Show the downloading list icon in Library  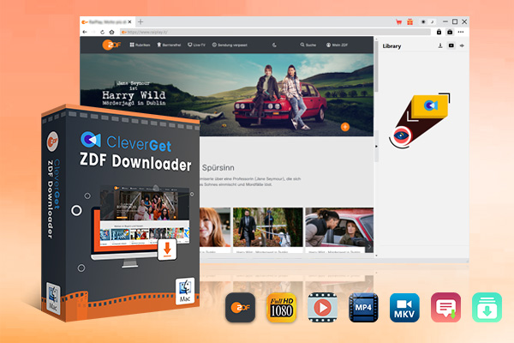click(440, 45)
